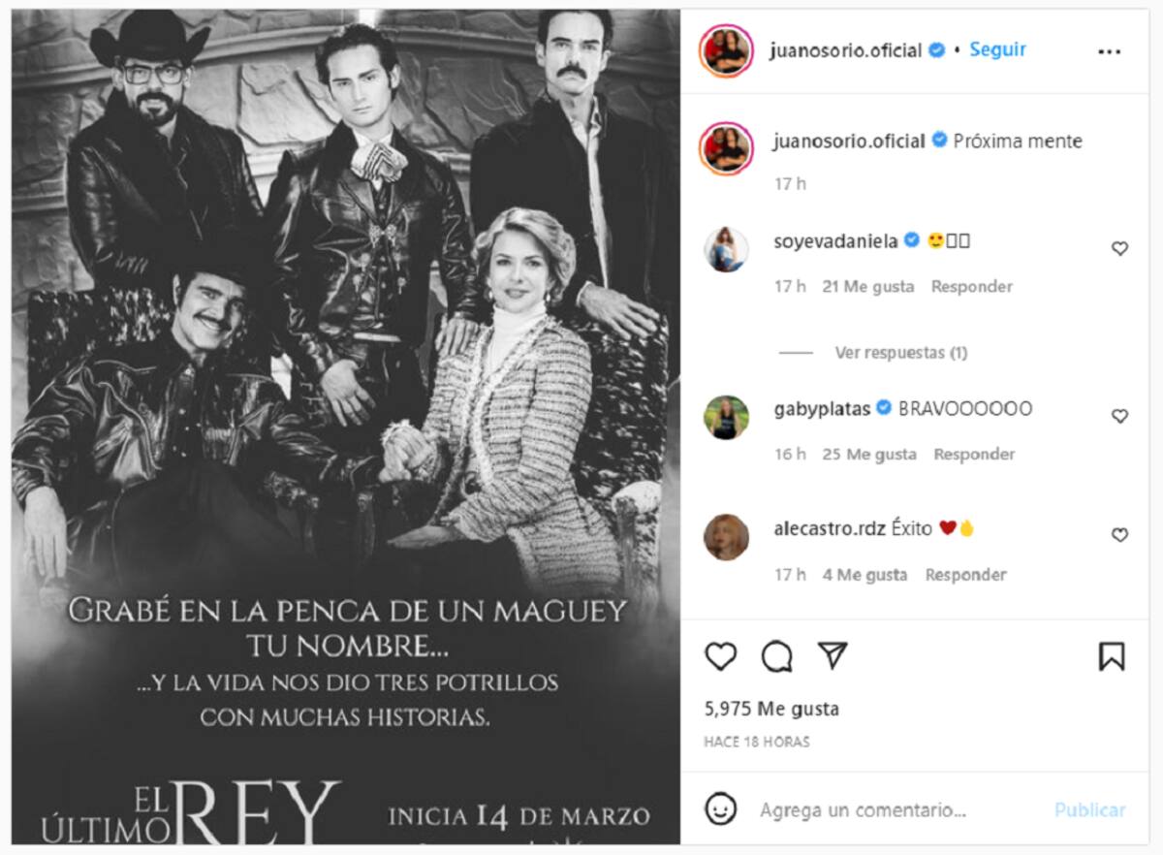1163x855 pixels.
Task: Reply to gabyplatas's comment
Action: (974, 454)
